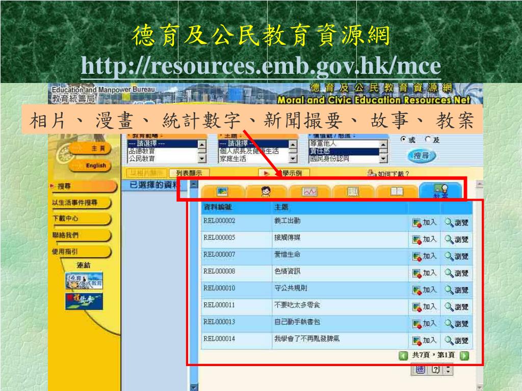
Task: Add REL000011 不要吃太多零食 to selection
Action: click(425, 306)
